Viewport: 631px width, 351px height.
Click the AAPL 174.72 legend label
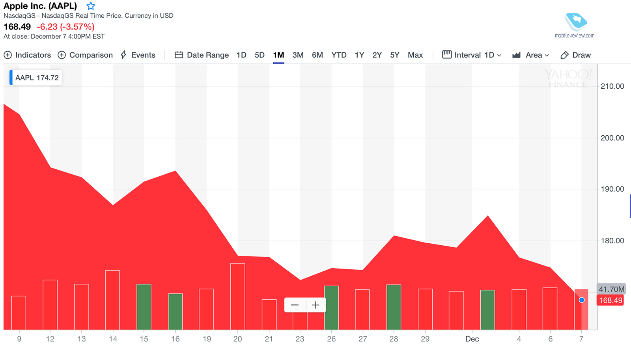(x=36, y=78)
